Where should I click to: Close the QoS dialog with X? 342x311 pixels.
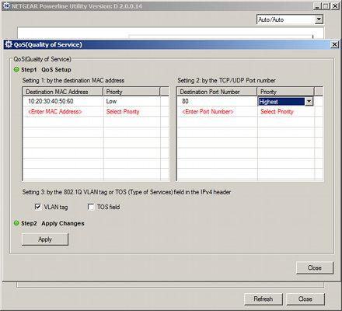[334, 44]
